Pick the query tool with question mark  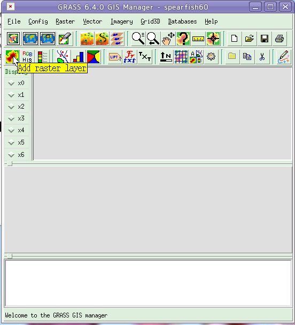tap(183, 39)
